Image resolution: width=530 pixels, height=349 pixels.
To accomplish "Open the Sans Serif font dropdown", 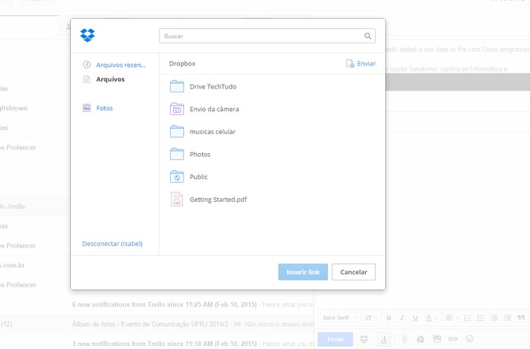I will pos(339,318).
